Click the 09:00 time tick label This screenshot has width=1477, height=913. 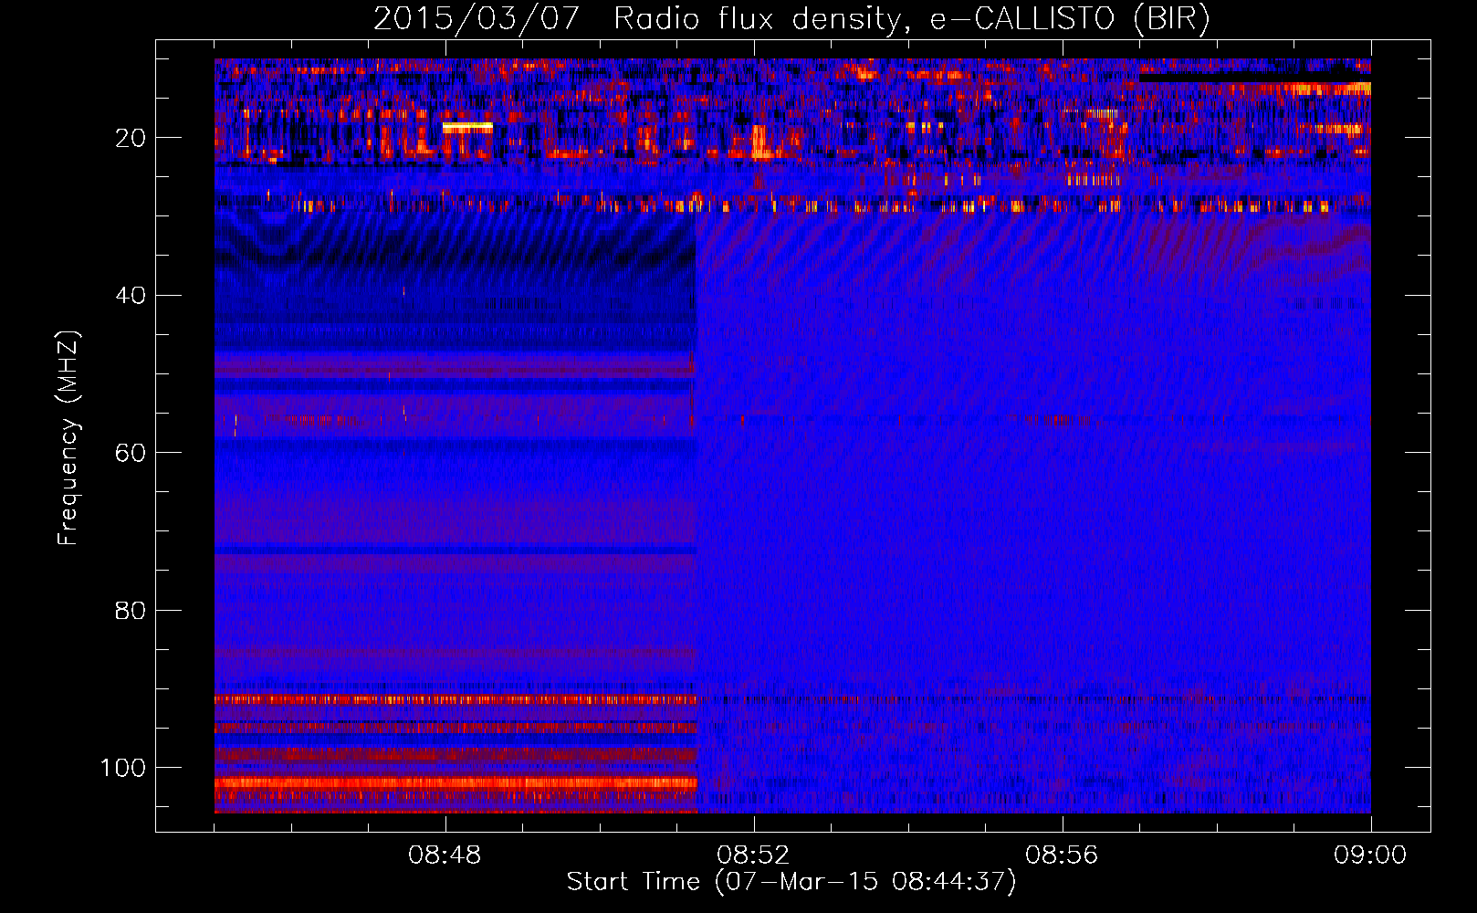pyautogui.click(x=1370, y=855)
